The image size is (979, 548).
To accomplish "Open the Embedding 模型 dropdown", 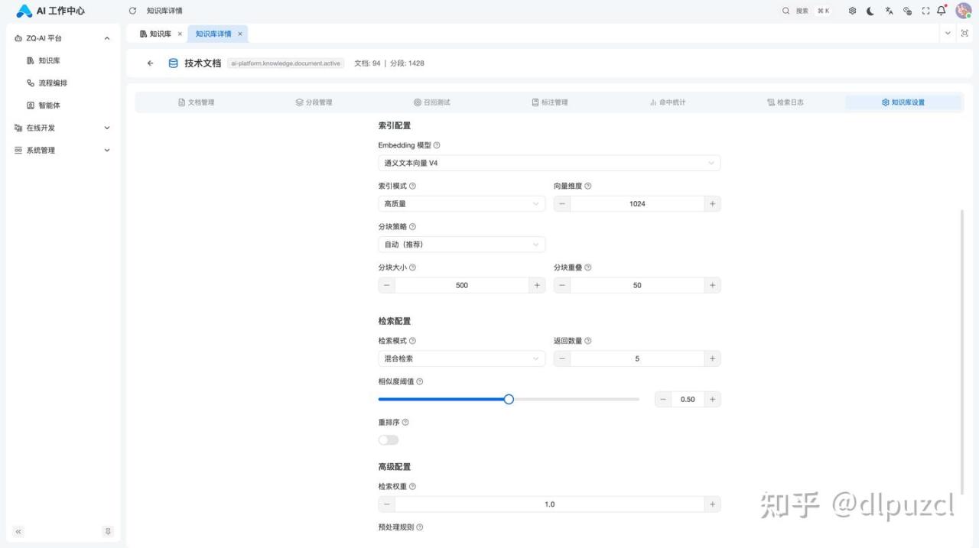I will click(x=548, y=163).
